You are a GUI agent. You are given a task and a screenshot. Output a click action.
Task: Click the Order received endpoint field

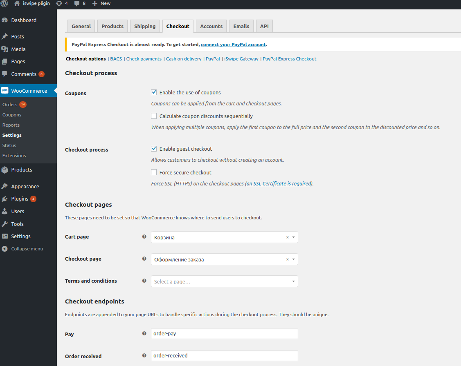tap(224, 355)
